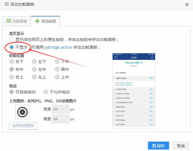193x151 pixels.
Task: Collapse 隐藏原生标题栏 row in phone preview
Action: (x=134, y=78)
